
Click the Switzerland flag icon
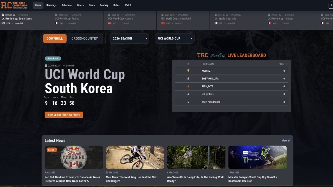click(163, 23)
